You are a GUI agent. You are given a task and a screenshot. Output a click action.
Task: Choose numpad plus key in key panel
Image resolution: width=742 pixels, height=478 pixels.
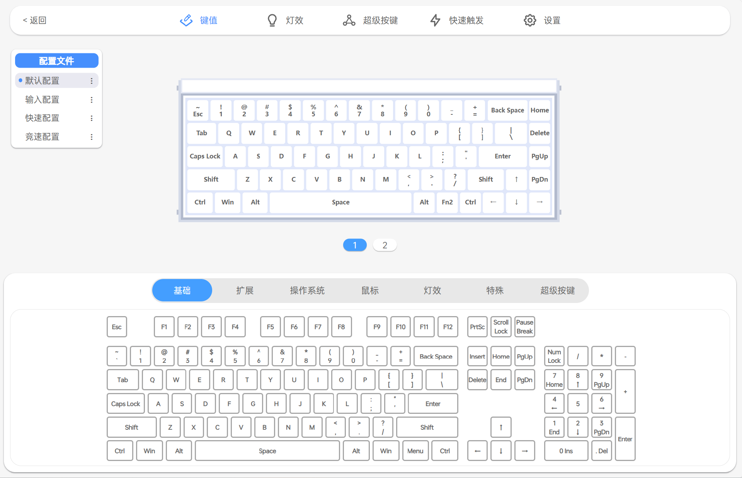625,392
